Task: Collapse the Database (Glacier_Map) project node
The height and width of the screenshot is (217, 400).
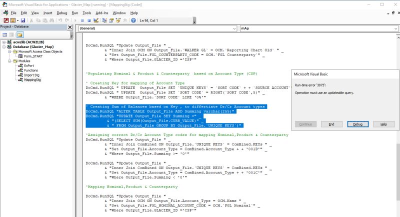Action: click(4, 47)
